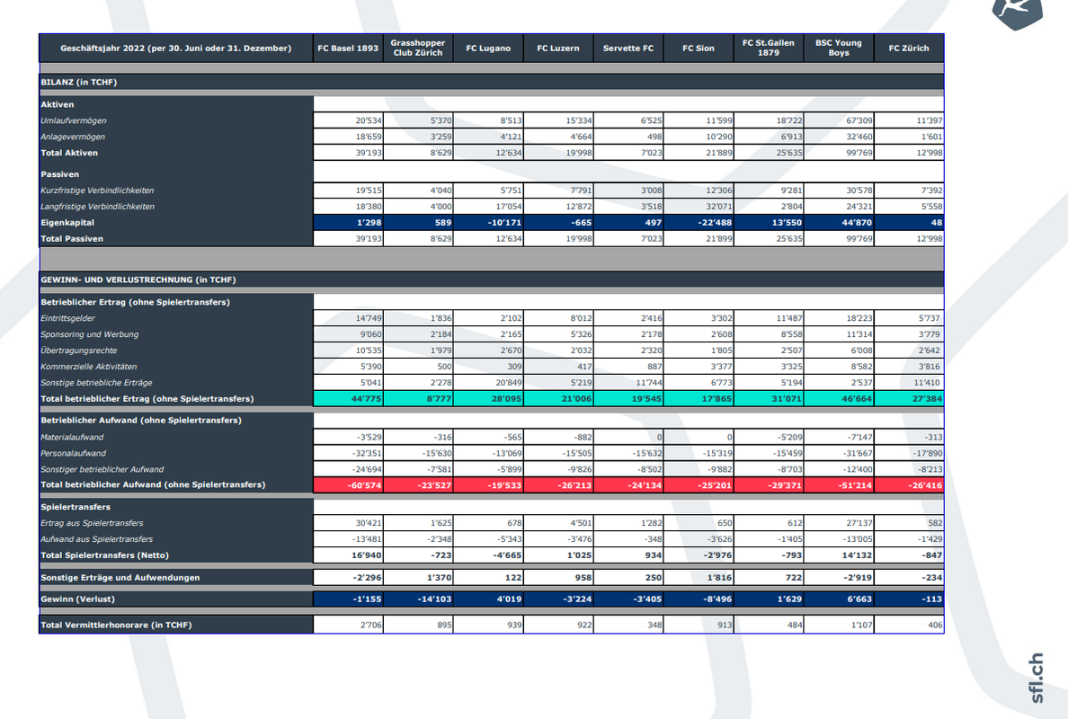Select the Aufwand aus Spielertransfers row label
Image resolution: width=1068 pixels, height=719 pixels.
(x=97, y=539)
